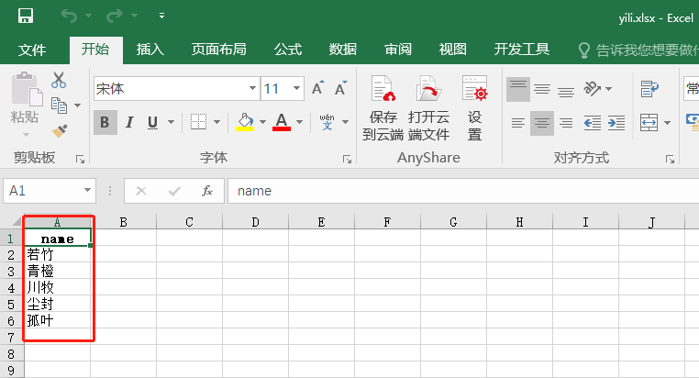Save the workbook with the floppy disk icon
The width and height of the screenshot is (699, 378).
[x=26, y=16]
